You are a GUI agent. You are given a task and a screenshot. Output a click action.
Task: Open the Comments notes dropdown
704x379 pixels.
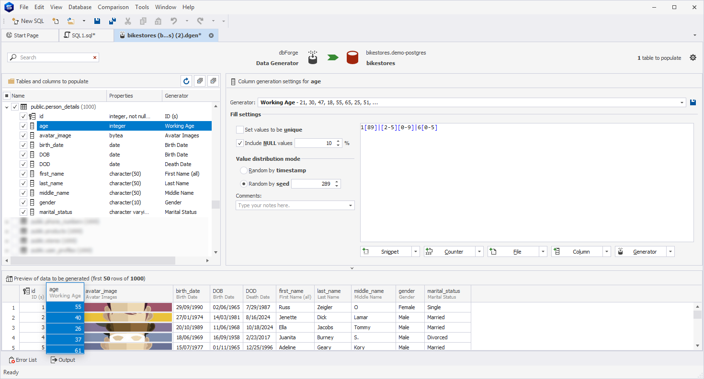[x=351, y=205]
